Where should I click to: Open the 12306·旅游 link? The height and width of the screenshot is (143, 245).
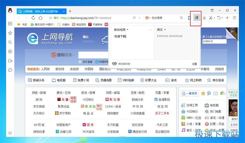click(113, 106)
